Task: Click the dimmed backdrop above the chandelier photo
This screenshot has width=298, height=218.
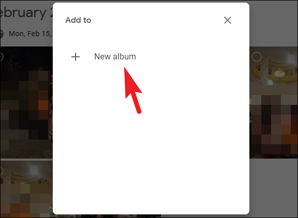Action: click(274, 23)
